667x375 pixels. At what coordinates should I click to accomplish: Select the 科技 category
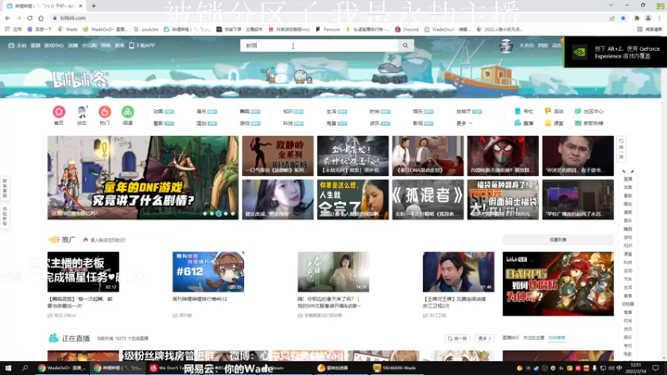click(x=288, y=122)
